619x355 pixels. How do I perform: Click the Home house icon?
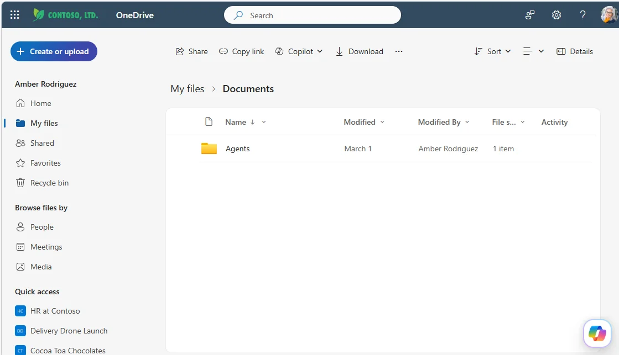[x=20, y=103]
